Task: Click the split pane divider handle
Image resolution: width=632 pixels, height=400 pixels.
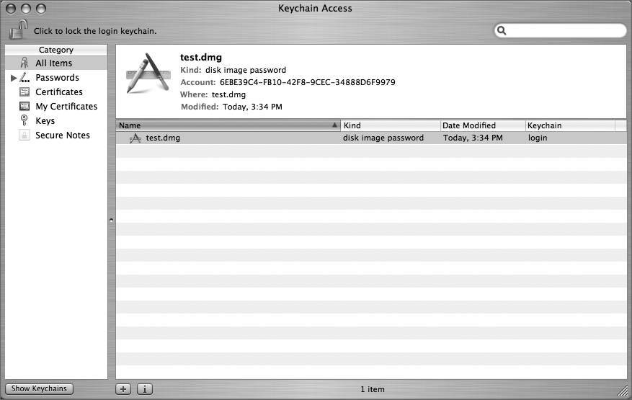Action: coord(111,220)
